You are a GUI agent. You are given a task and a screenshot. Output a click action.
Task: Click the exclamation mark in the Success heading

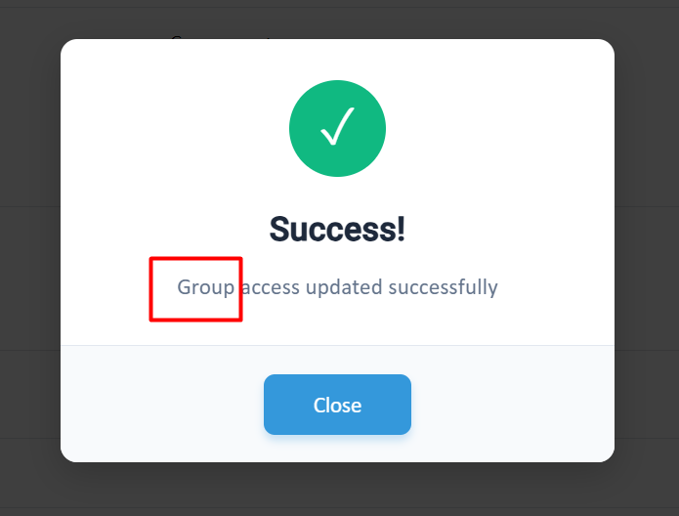(401, 229)
